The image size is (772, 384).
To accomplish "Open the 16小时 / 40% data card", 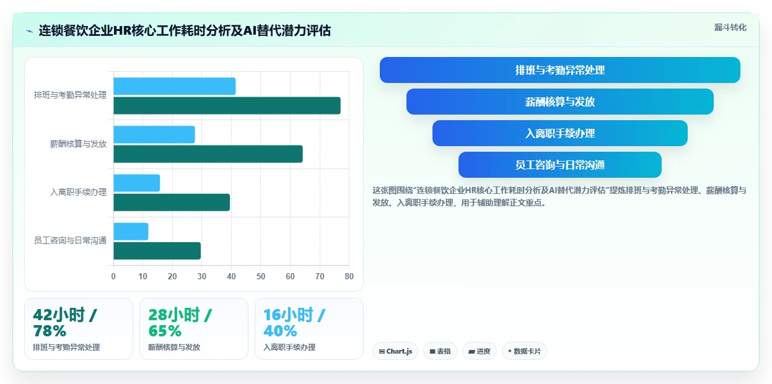I will point(309,329).
